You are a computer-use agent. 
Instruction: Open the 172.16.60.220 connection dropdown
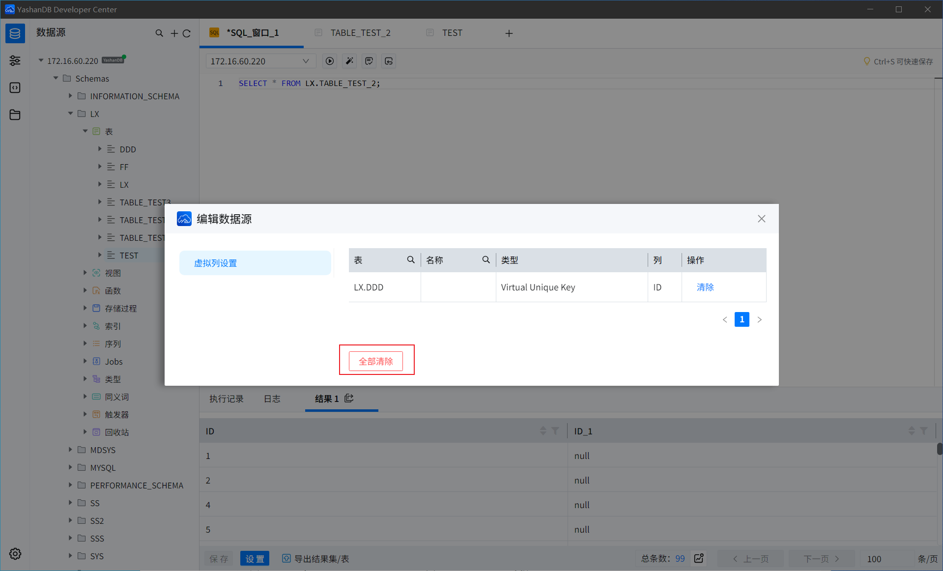click(260, 61)
